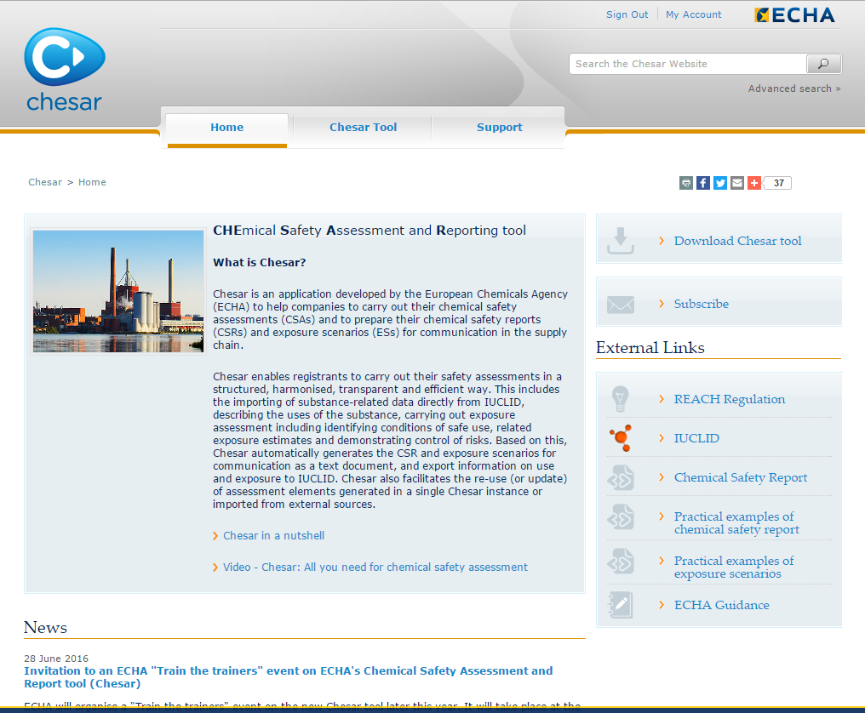Click the arrow before Video - Chesar link

[x=215, y=568]
